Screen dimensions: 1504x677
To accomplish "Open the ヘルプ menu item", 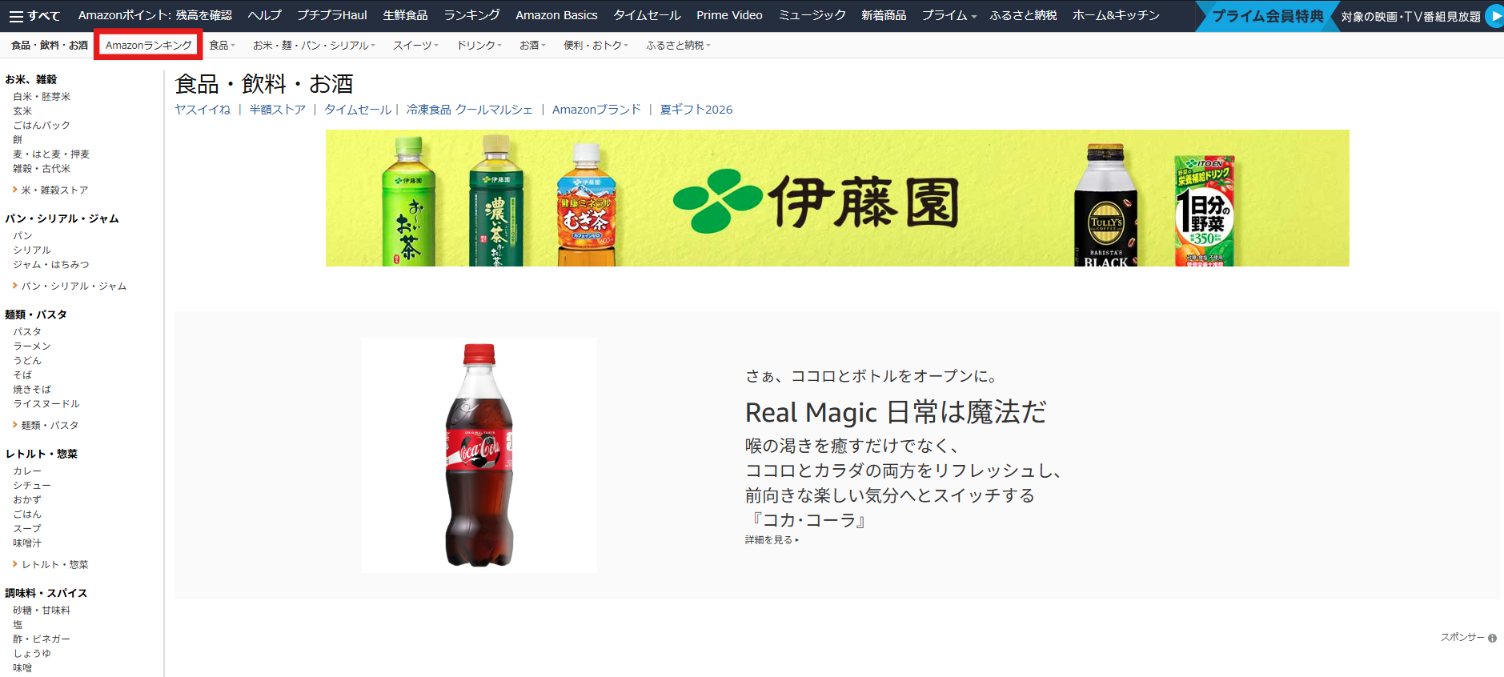I will coord(265,15).
